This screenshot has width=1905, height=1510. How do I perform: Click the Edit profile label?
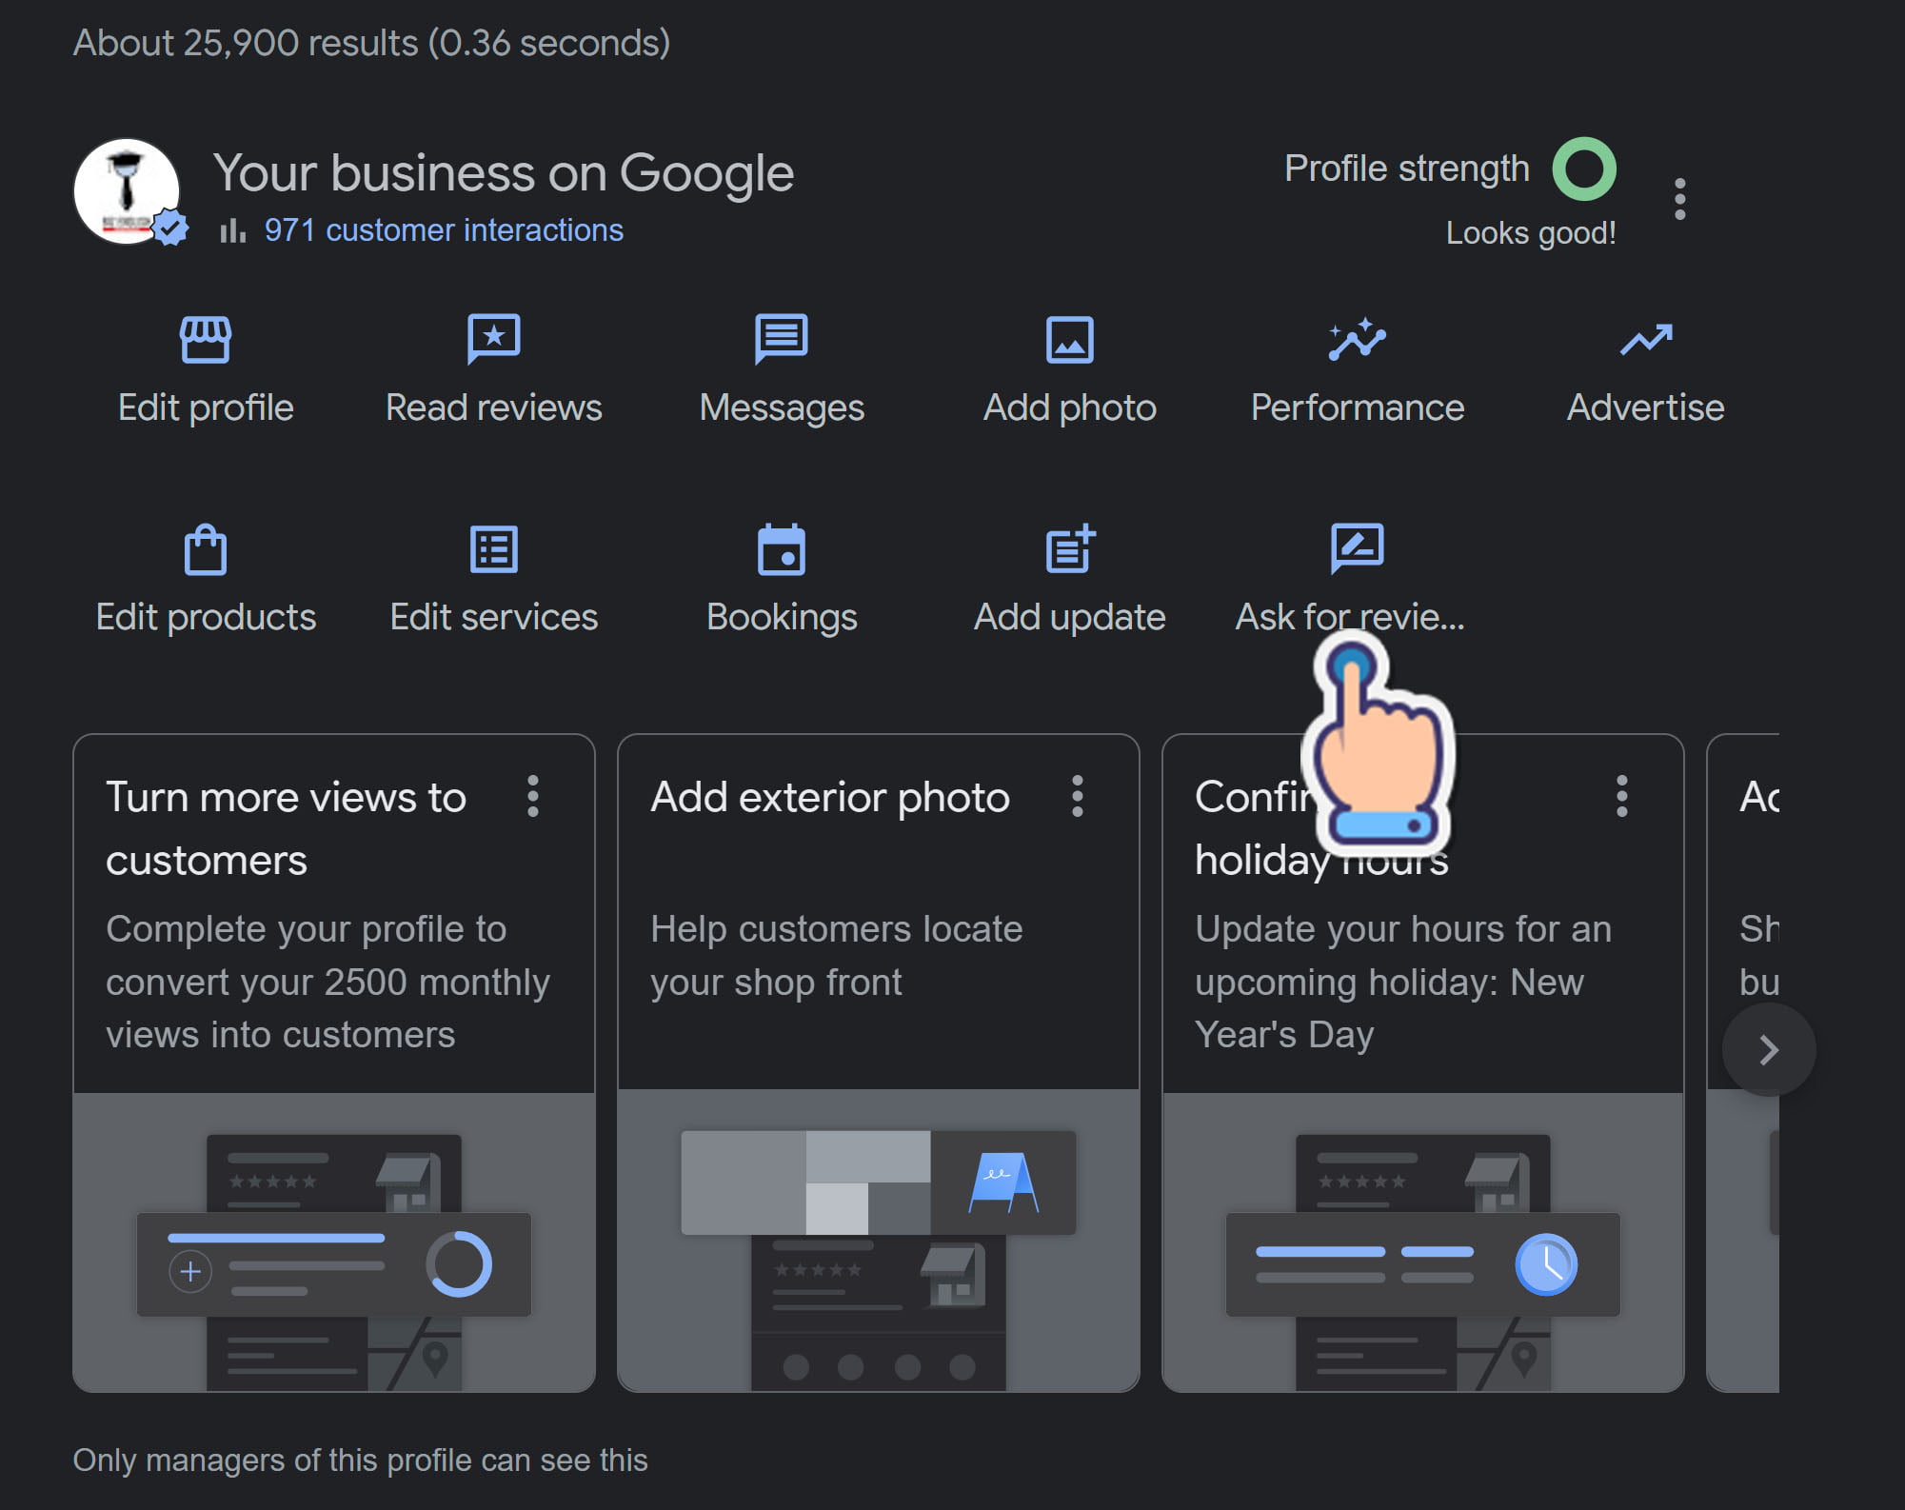[x=206, y=407]
